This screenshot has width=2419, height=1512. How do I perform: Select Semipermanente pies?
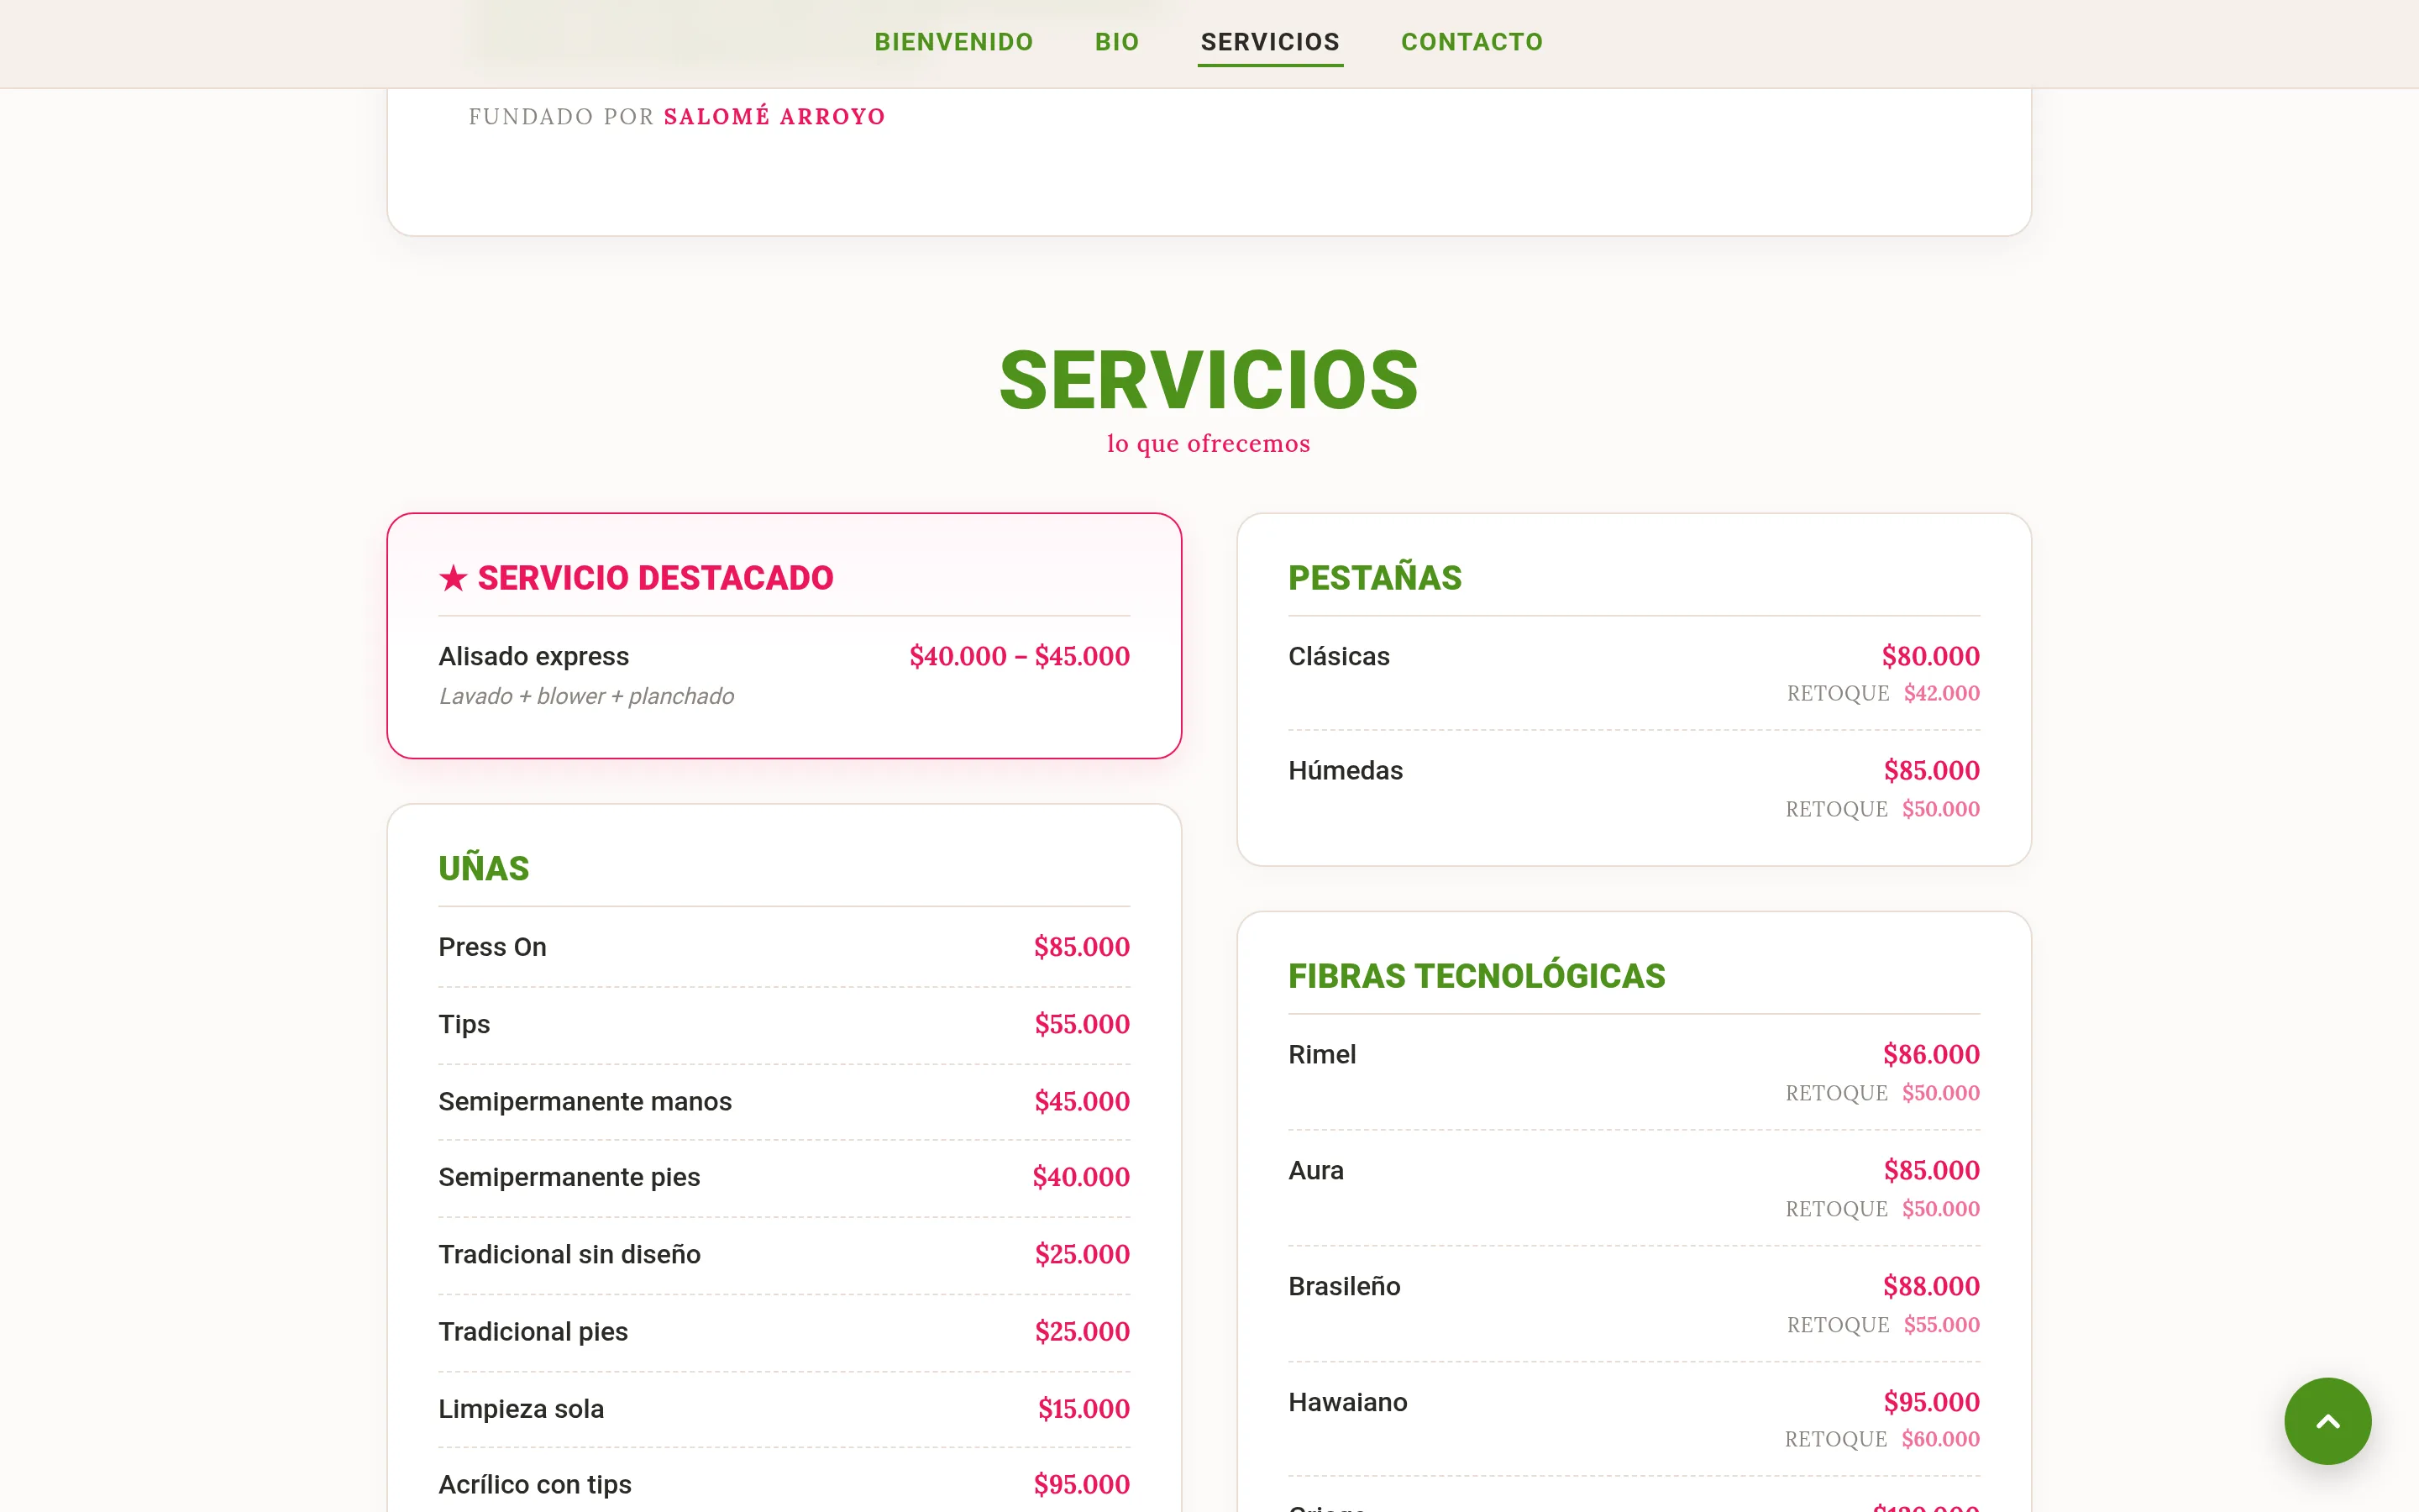[x=569, y=1178]
